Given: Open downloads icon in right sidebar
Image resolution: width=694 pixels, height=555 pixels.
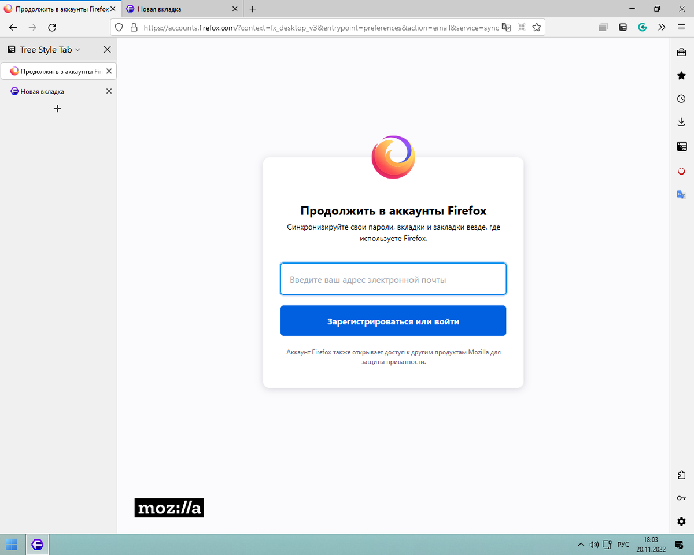Looking at the screenshot, I should pos(681,123).
